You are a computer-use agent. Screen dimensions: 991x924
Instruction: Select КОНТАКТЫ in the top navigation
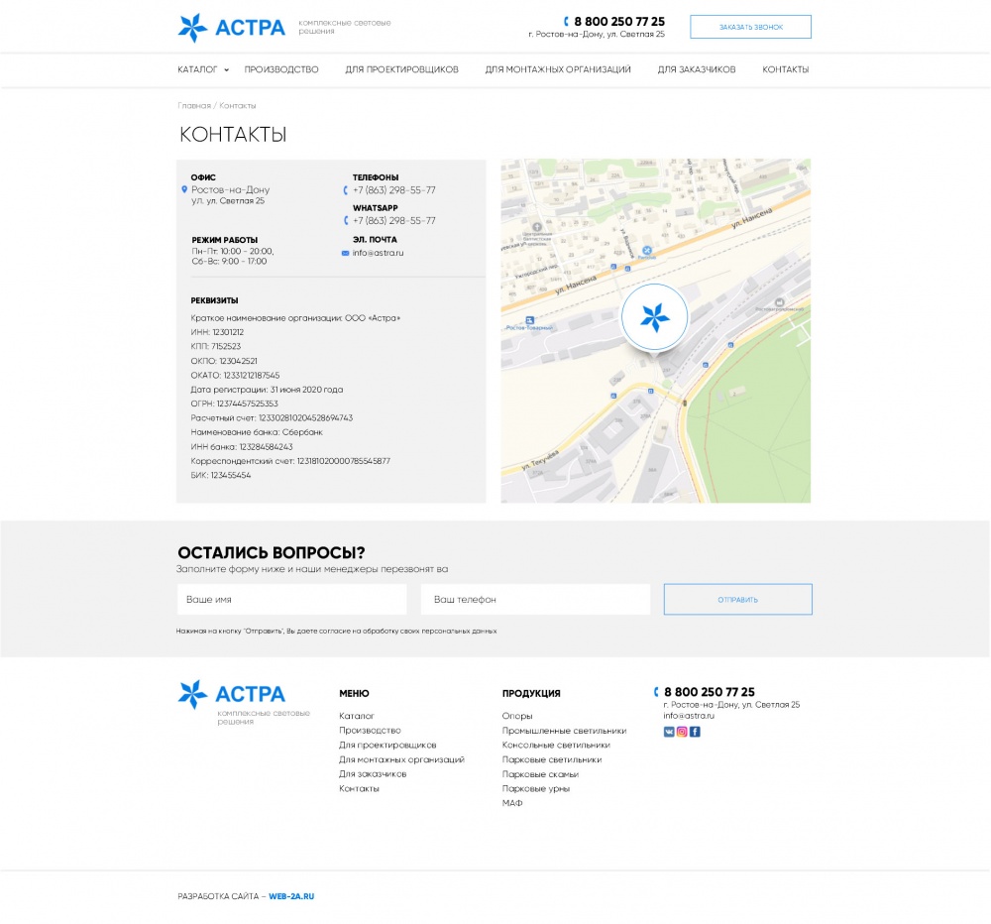(x=785, y=70)
